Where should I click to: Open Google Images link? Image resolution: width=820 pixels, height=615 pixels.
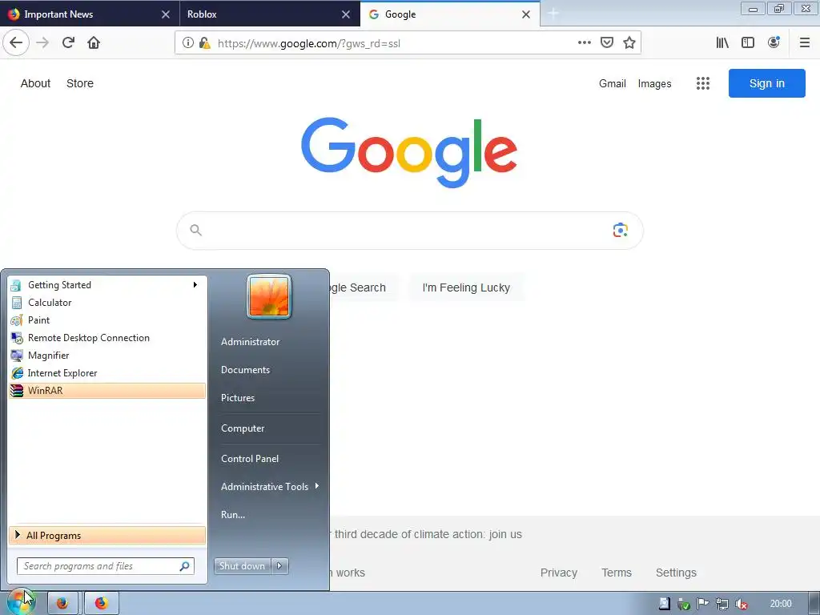tap(654, 83)
